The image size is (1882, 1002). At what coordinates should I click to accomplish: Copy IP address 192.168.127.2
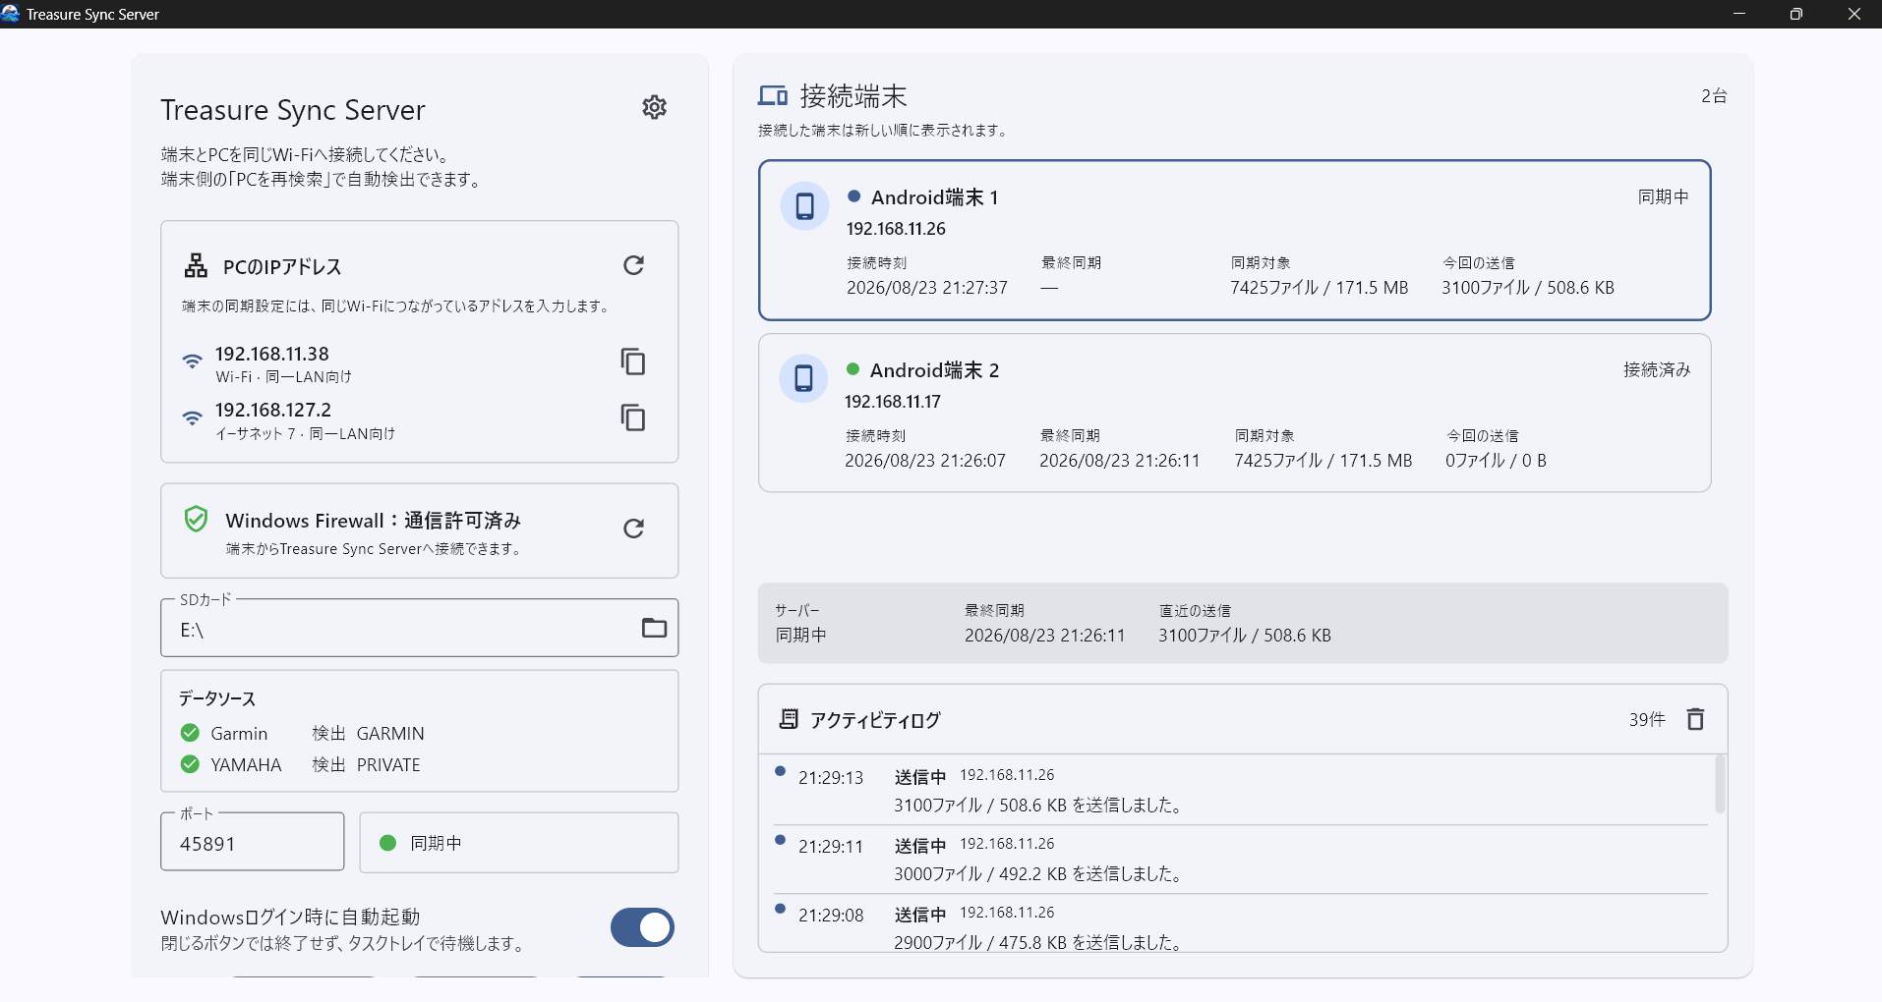pos(633,417)
